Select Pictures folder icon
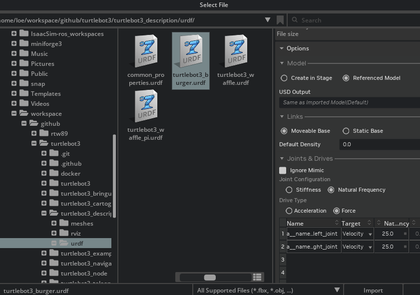The image size is (420, 295). pyautogui.click(x=24, y=63)
